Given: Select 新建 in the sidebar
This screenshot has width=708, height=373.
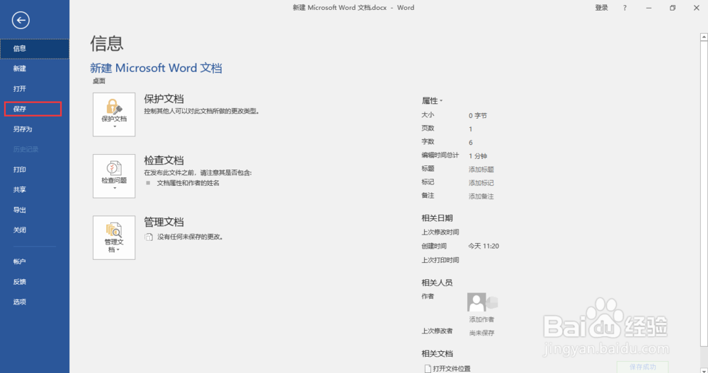Looking at the screenshot, I should tap(35, 69).
